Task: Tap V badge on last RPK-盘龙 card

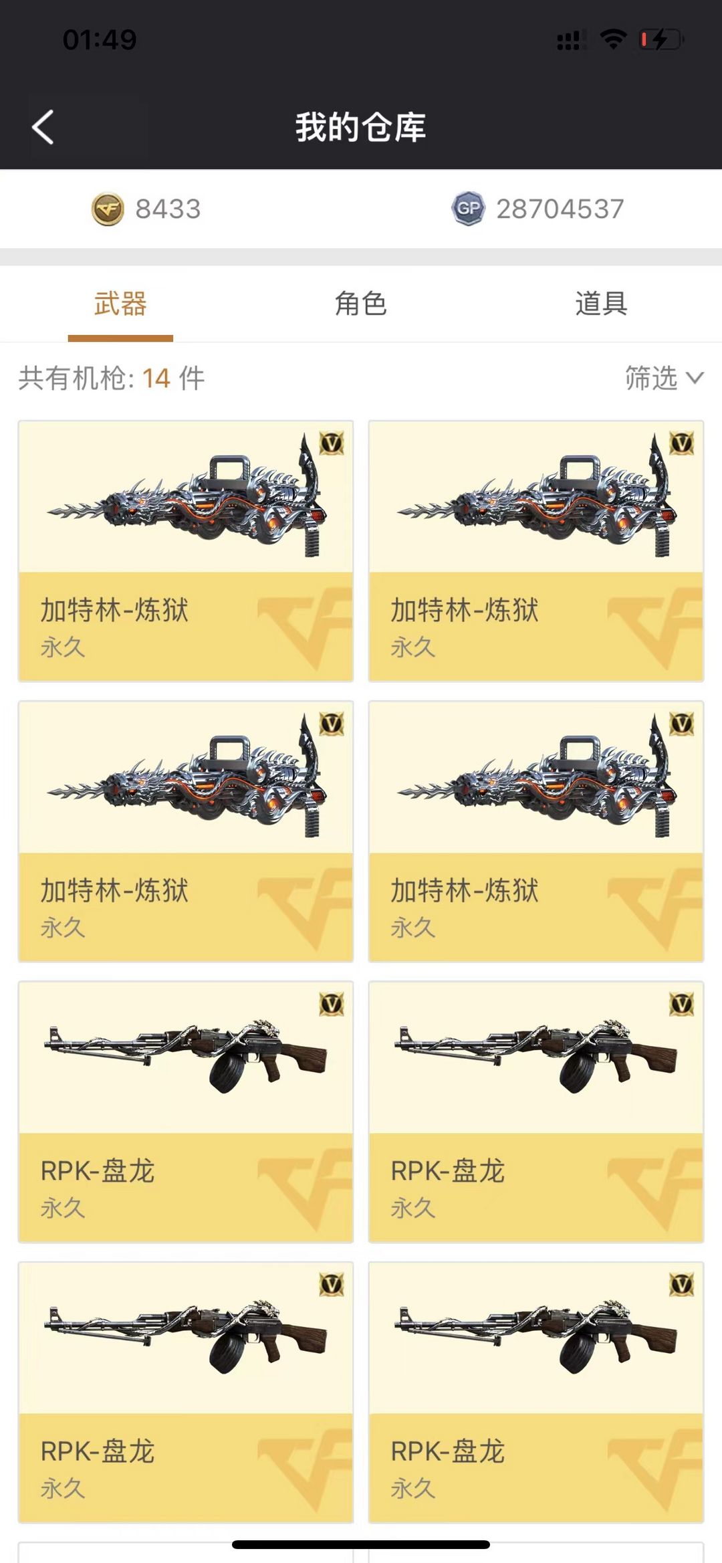Action: click(682, 1284)
